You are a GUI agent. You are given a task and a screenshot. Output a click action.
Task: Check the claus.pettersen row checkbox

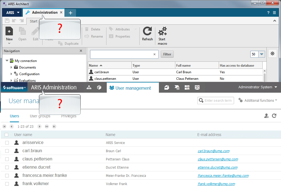click(x=7, y=159)
